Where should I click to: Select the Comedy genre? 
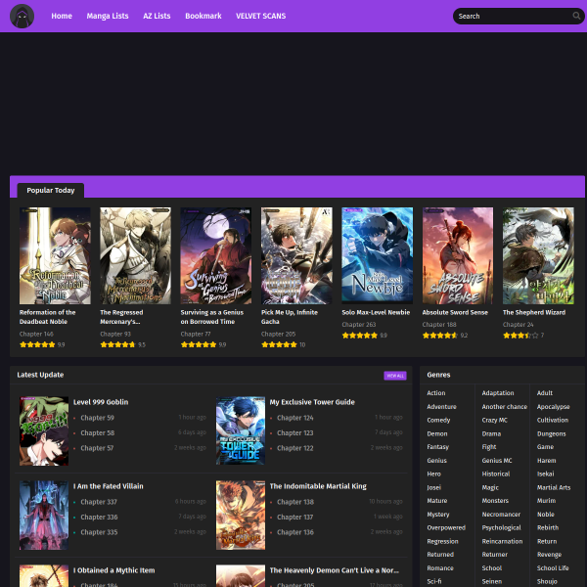pos(438,420)
